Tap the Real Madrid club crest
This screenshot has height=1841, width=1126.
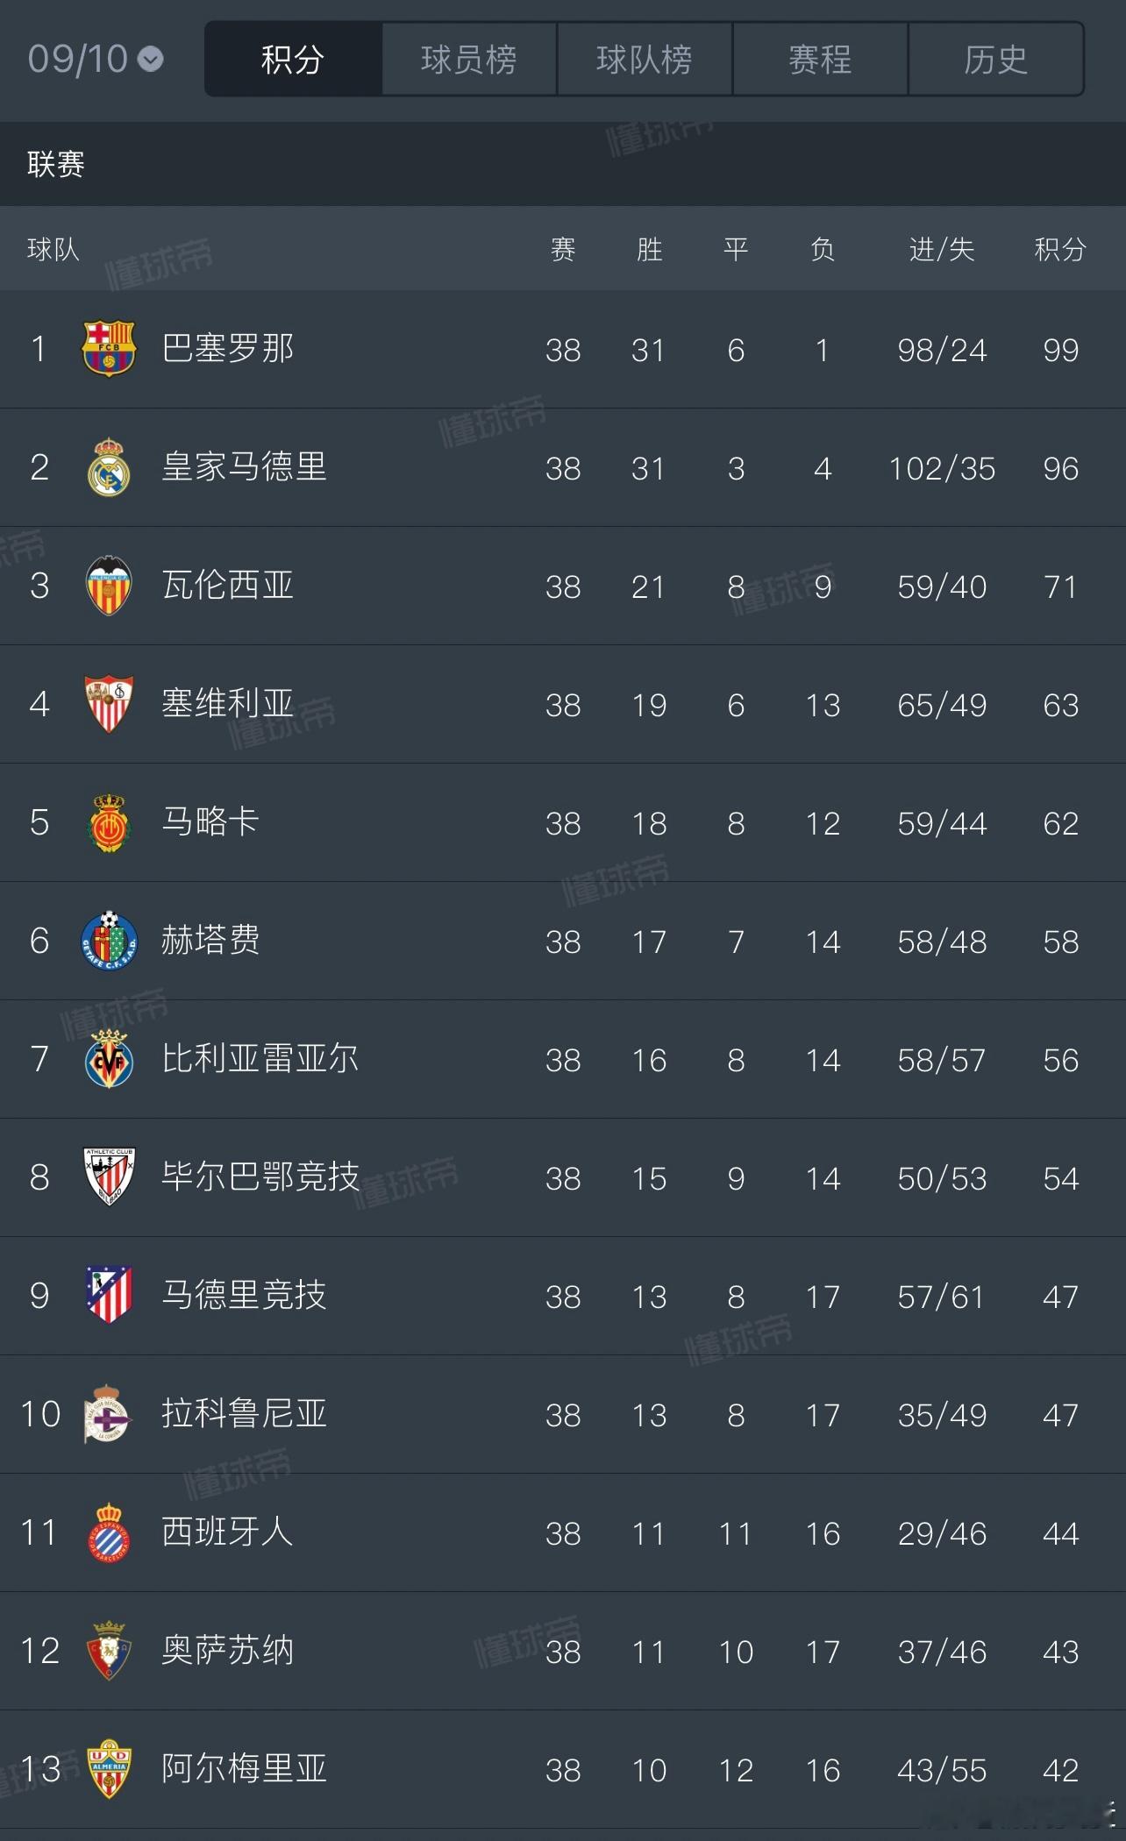(109, 467)
